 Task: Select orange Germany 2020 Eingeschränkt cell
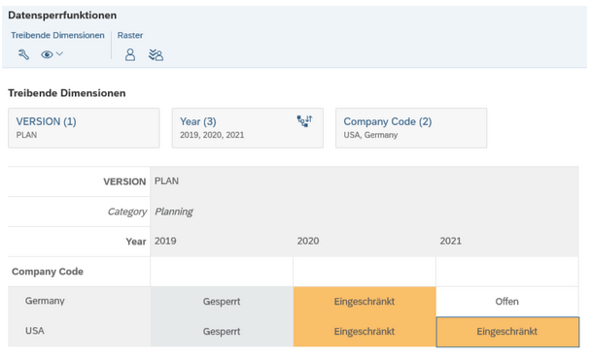pos(364,302)
